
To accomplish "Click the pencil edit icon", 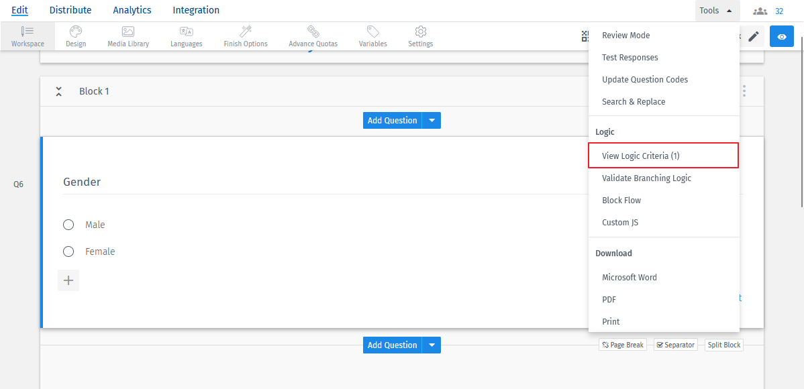I will tap(753, 36).
